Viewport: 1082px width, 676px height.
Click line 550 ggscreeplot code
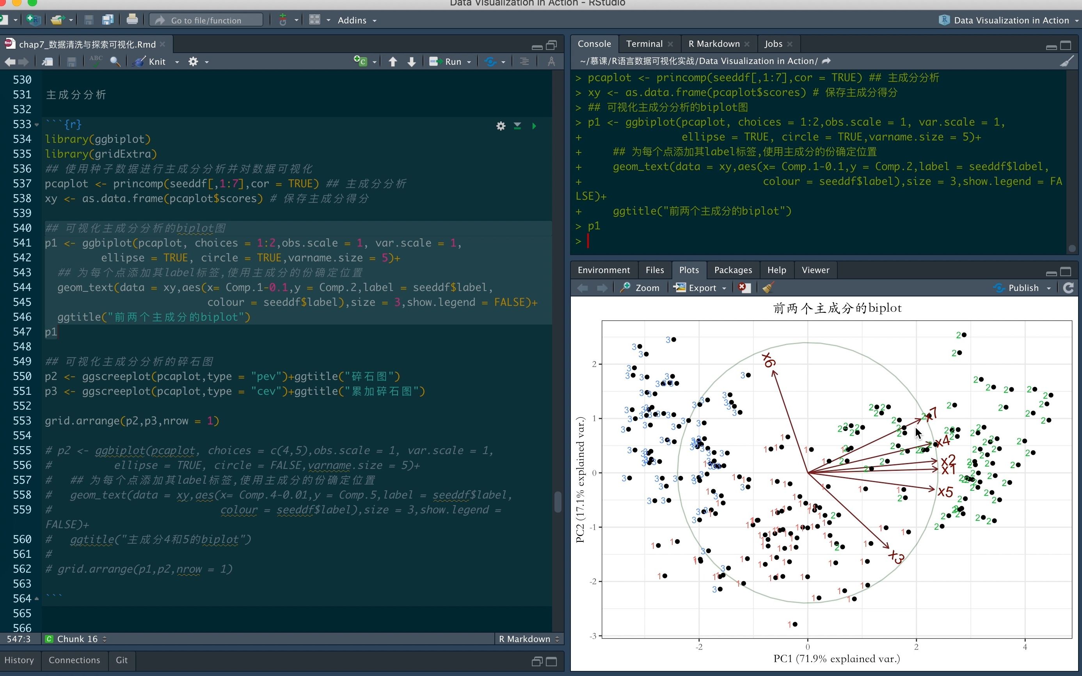[x=222, y=376]
